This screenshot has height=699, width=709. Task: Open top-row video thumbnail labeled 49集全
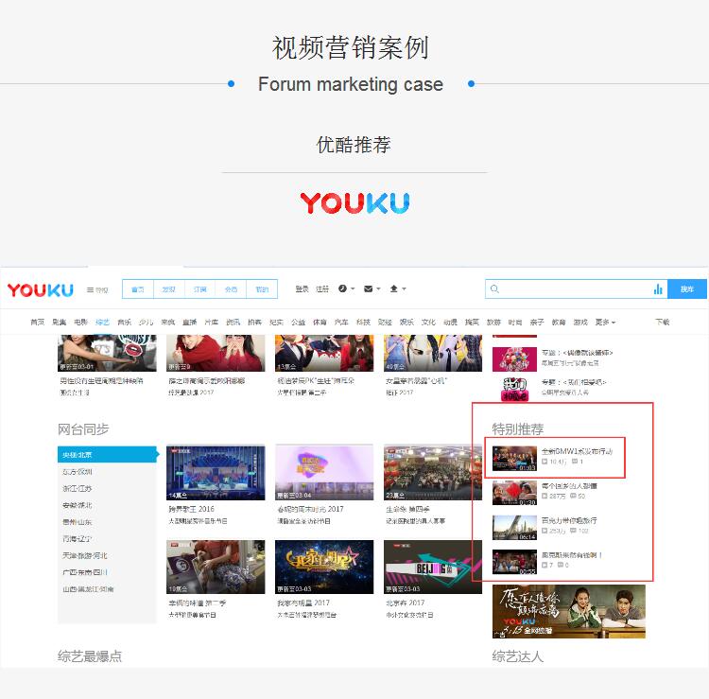(433, 353)
